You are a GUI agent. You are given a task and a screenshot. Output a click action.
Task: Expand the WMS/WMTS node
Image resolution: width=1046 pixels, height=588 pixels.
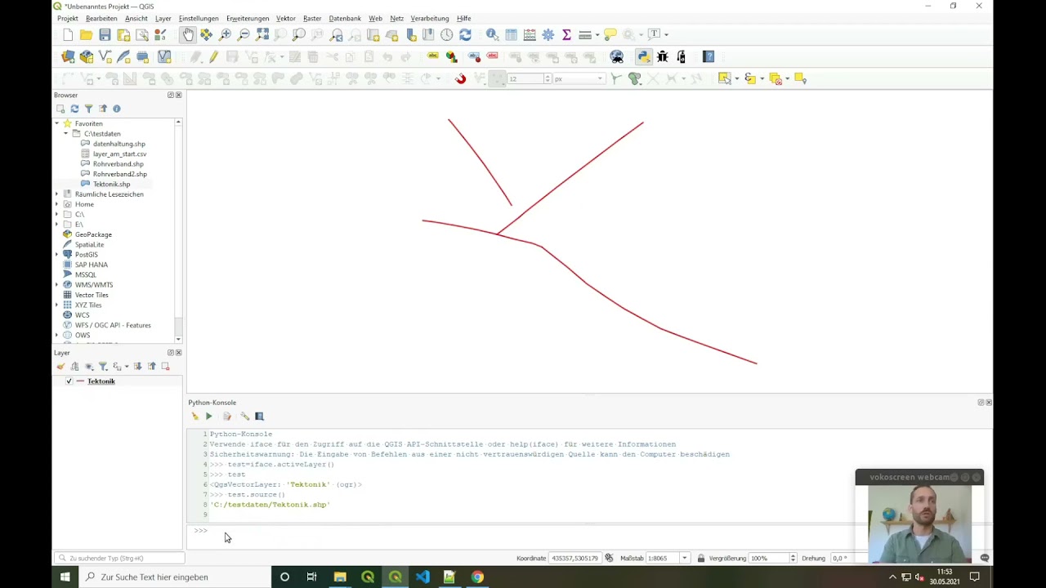(57, 285)
